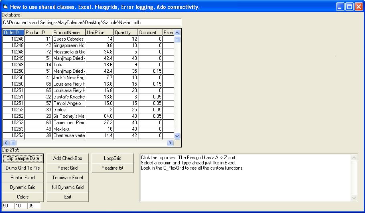
Task: Sort by the ProductName column header
Action: (69, 33)
